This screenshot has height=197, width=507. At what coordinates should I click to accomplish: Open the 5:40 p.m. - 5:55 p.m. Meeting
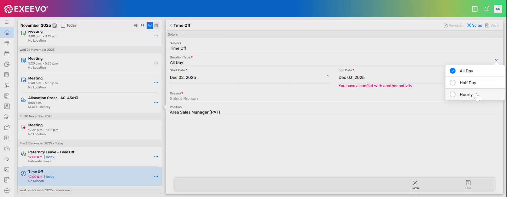tap(90, 83)
